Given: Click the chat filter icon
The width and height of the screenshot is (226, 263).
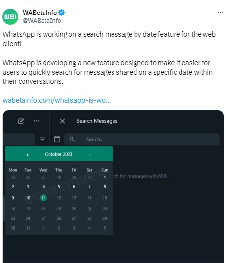Looking at the screenshot, I should coord(42,139).
